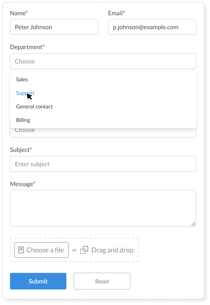Image resolution: width=210 pixels, height=305 pixels.
Task: Click the Email field with p.johnson@example.com
Action: click(152, 27)
